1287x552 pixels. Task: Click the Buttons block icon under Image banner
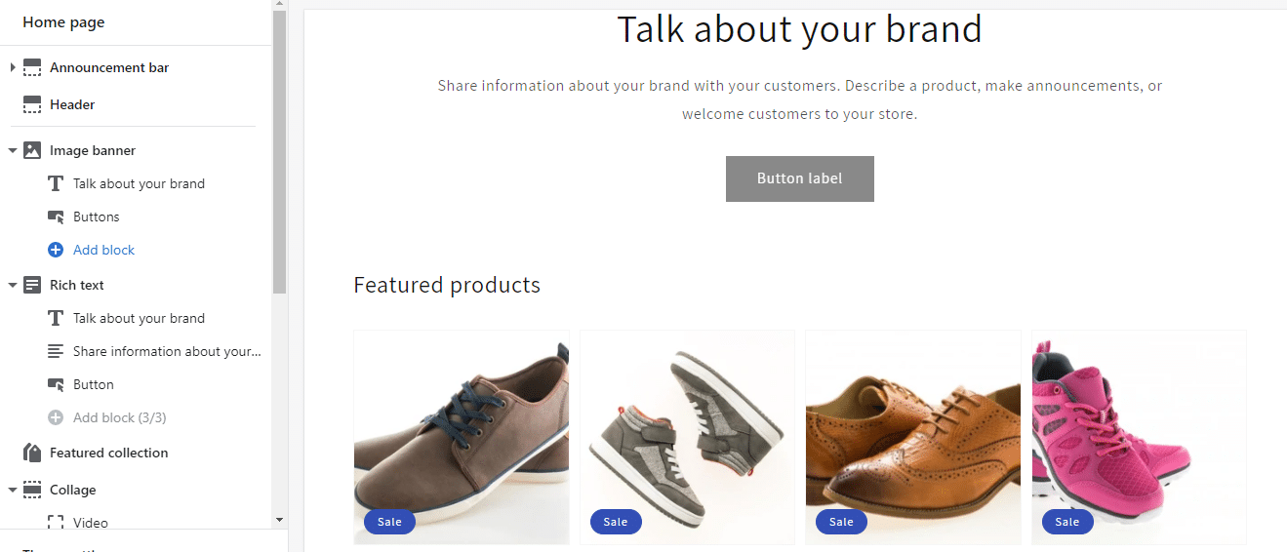(x=56, y=217)
